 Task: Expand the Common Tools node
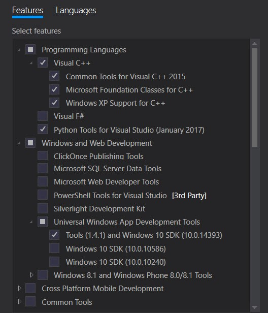tap(19, 301)
